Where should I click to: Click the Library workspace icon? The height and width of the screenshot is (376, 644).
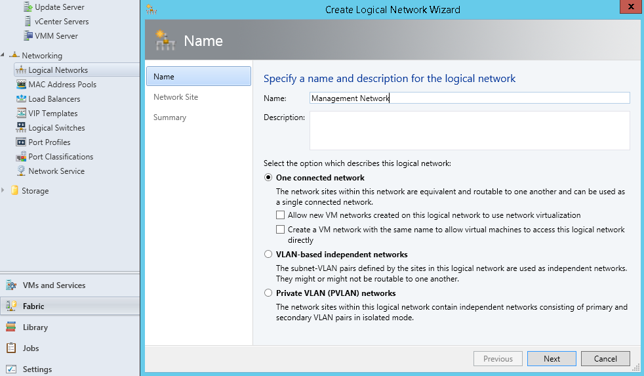click(11, 327)
